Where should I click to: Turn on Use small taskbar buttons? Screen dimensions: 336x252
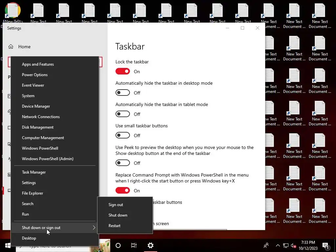123,136
